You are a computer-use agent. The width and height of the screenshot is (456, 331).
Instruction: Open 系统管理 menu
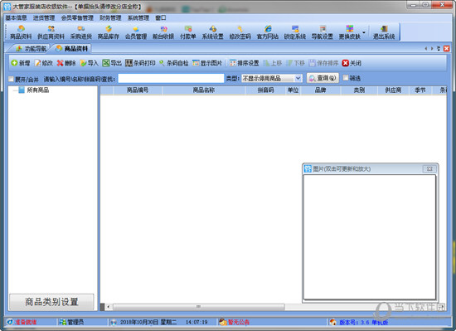[138, 17]
